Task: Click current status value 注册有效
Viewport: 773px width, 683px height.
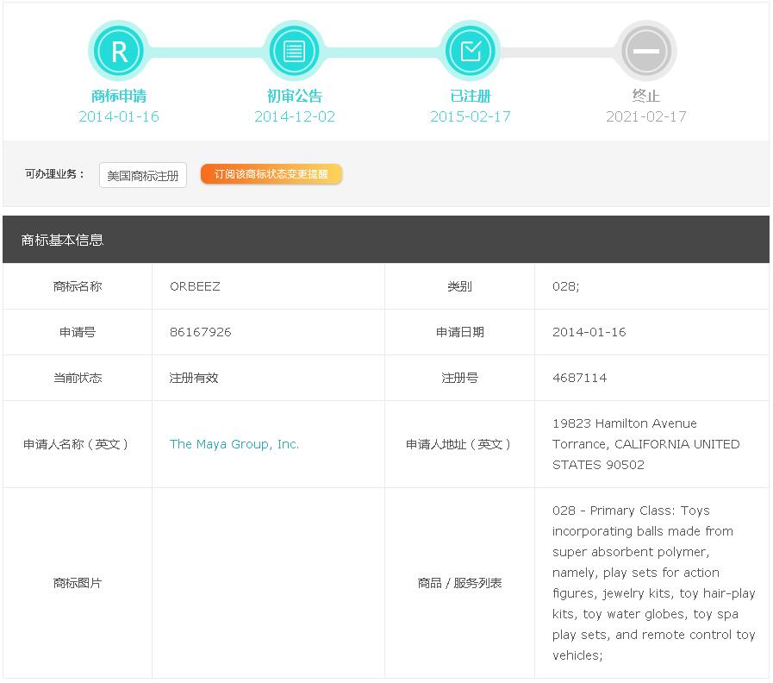Action: (x=194, y=378)
